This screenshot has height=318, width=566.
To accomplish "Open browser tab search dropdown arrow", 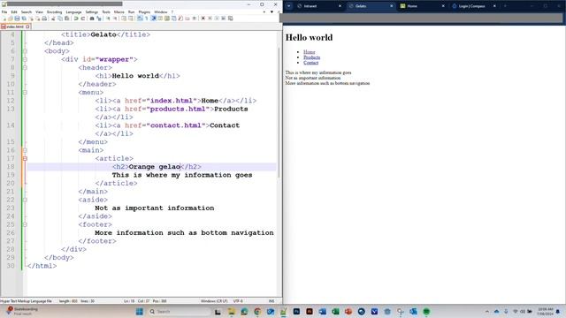I will [289, 6].
